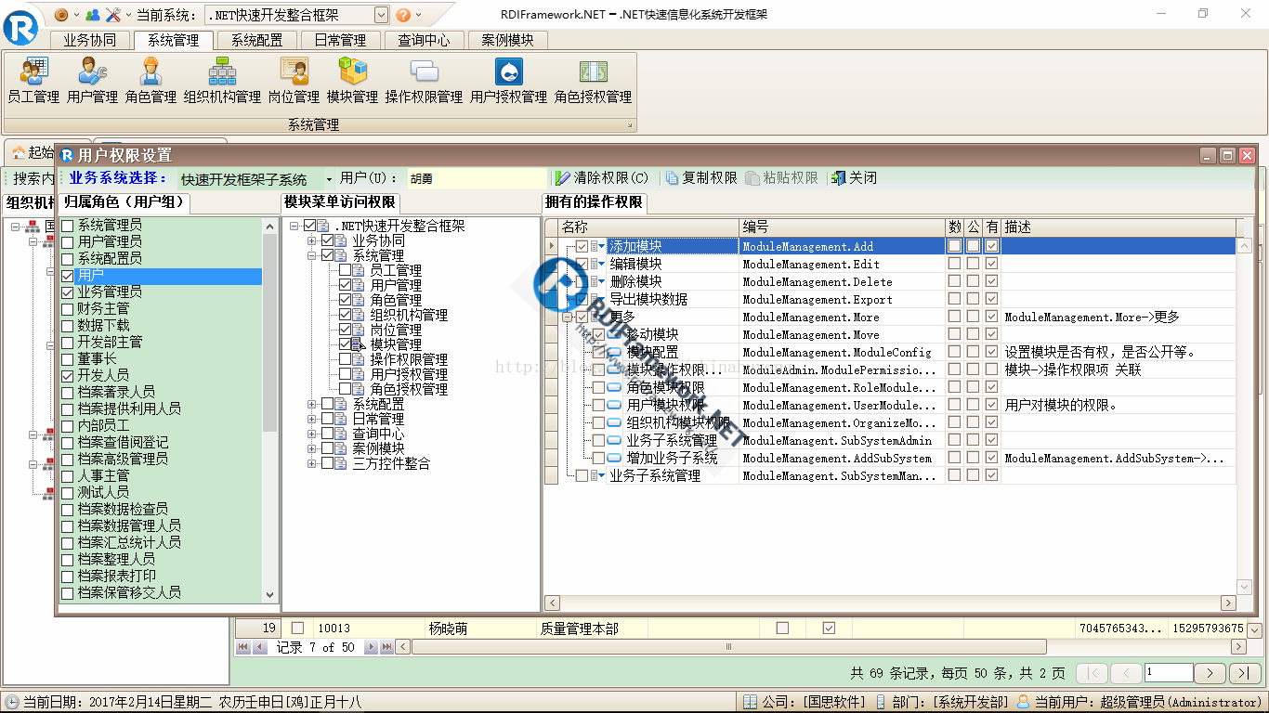
Task: Click 描述 column header
Action: pos(1119,227)
